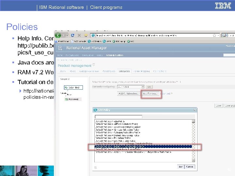Click the Rational Asset Manager logo icon
The width and height of the screenshot is (235, 176).
coord(60,48)
